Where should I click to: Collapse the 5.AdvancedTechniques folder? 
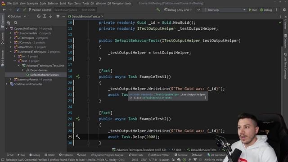[x=11, y=52]
